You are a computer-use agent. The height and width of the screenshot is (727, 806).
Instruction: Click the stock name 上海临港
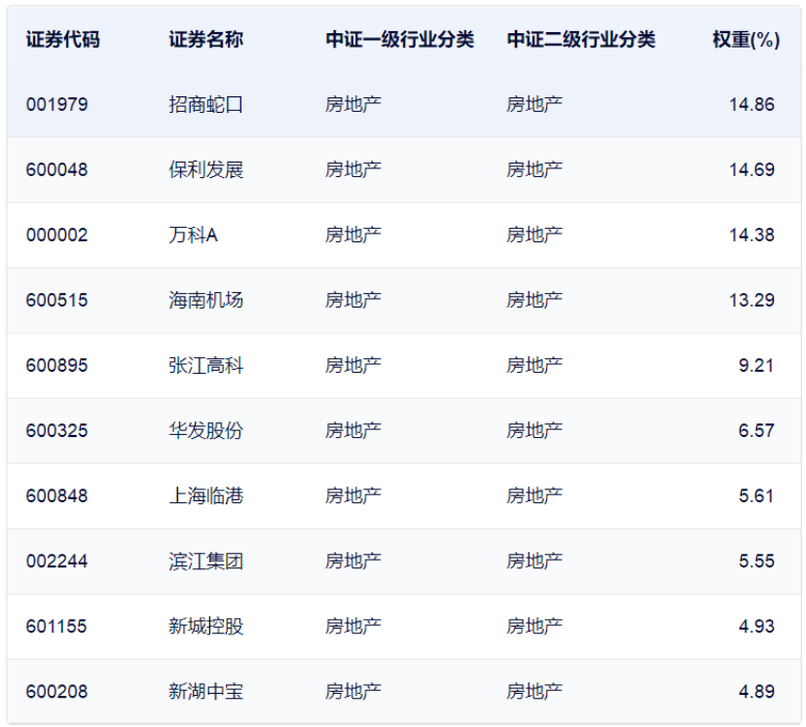click(x=205, y=495)
